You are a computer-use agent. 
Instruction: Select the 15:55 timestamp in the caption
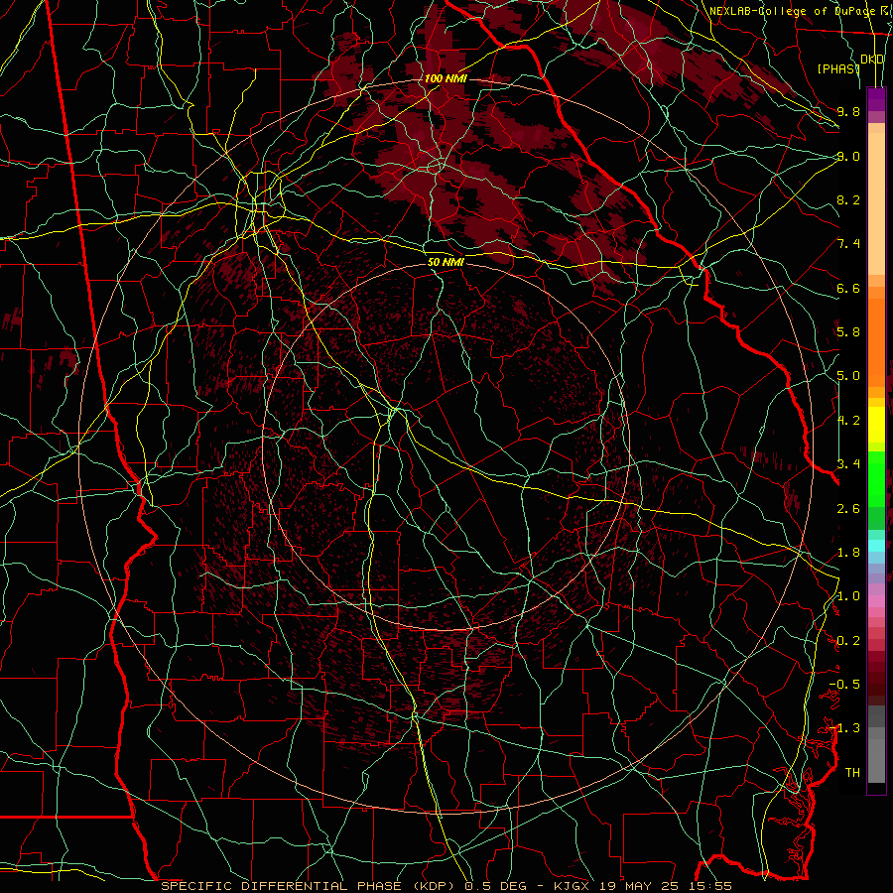point(711,886)
